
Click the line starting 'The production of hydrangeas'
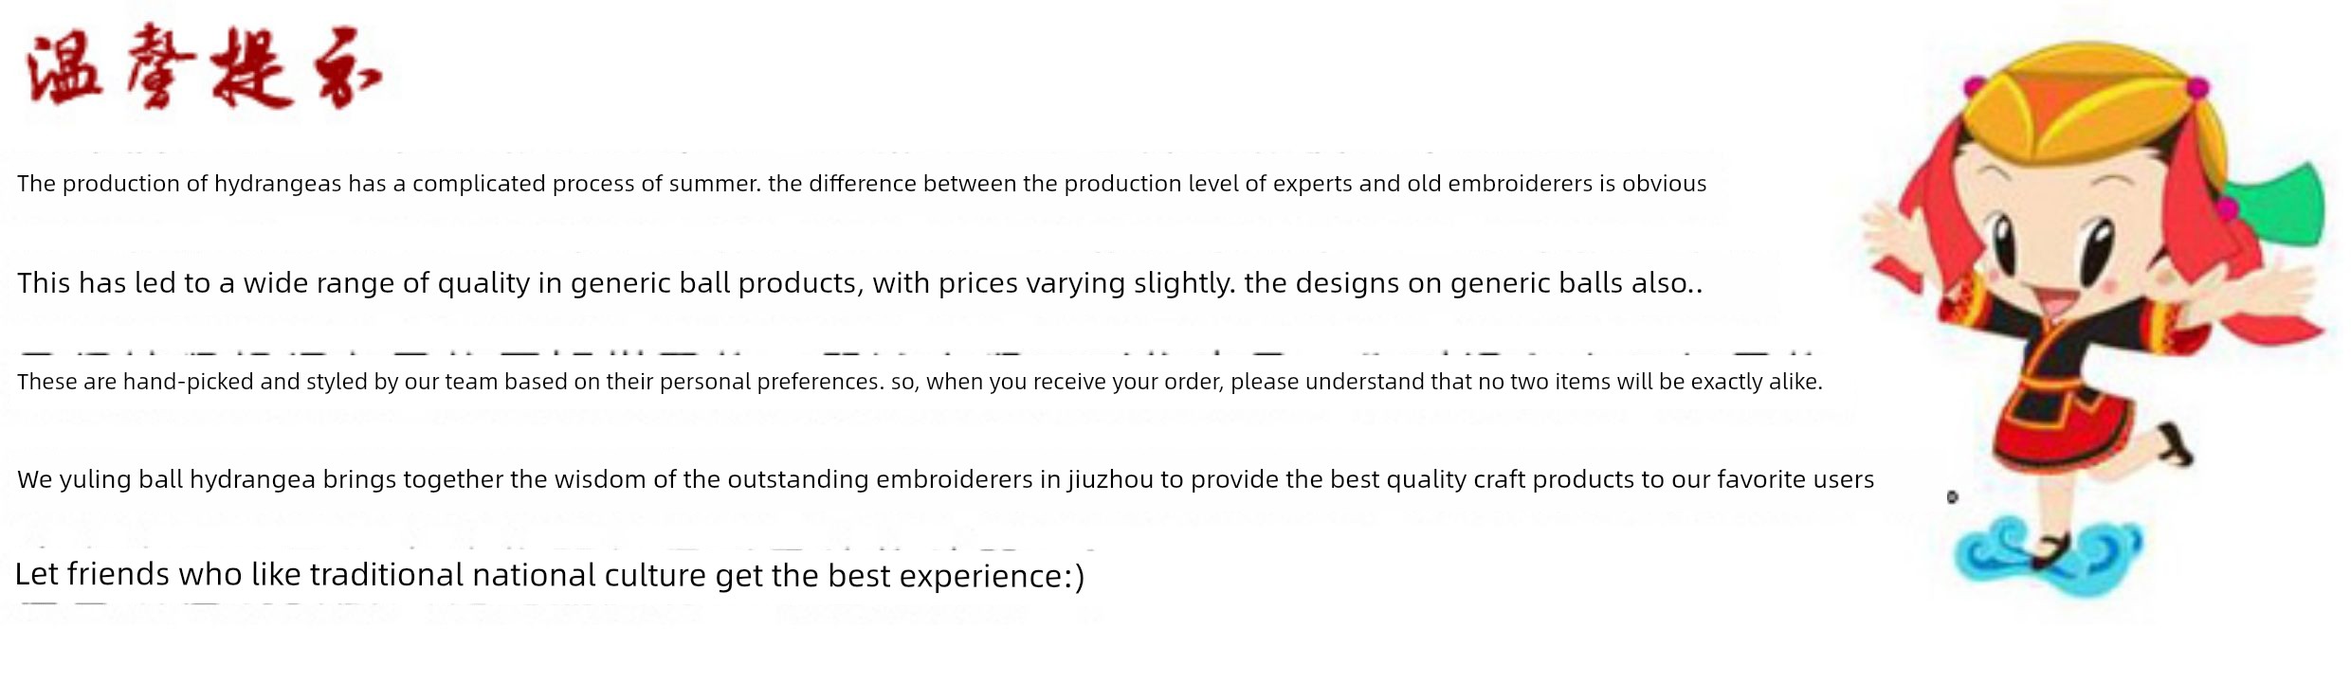pyautogui.click(x=862, y=183)
